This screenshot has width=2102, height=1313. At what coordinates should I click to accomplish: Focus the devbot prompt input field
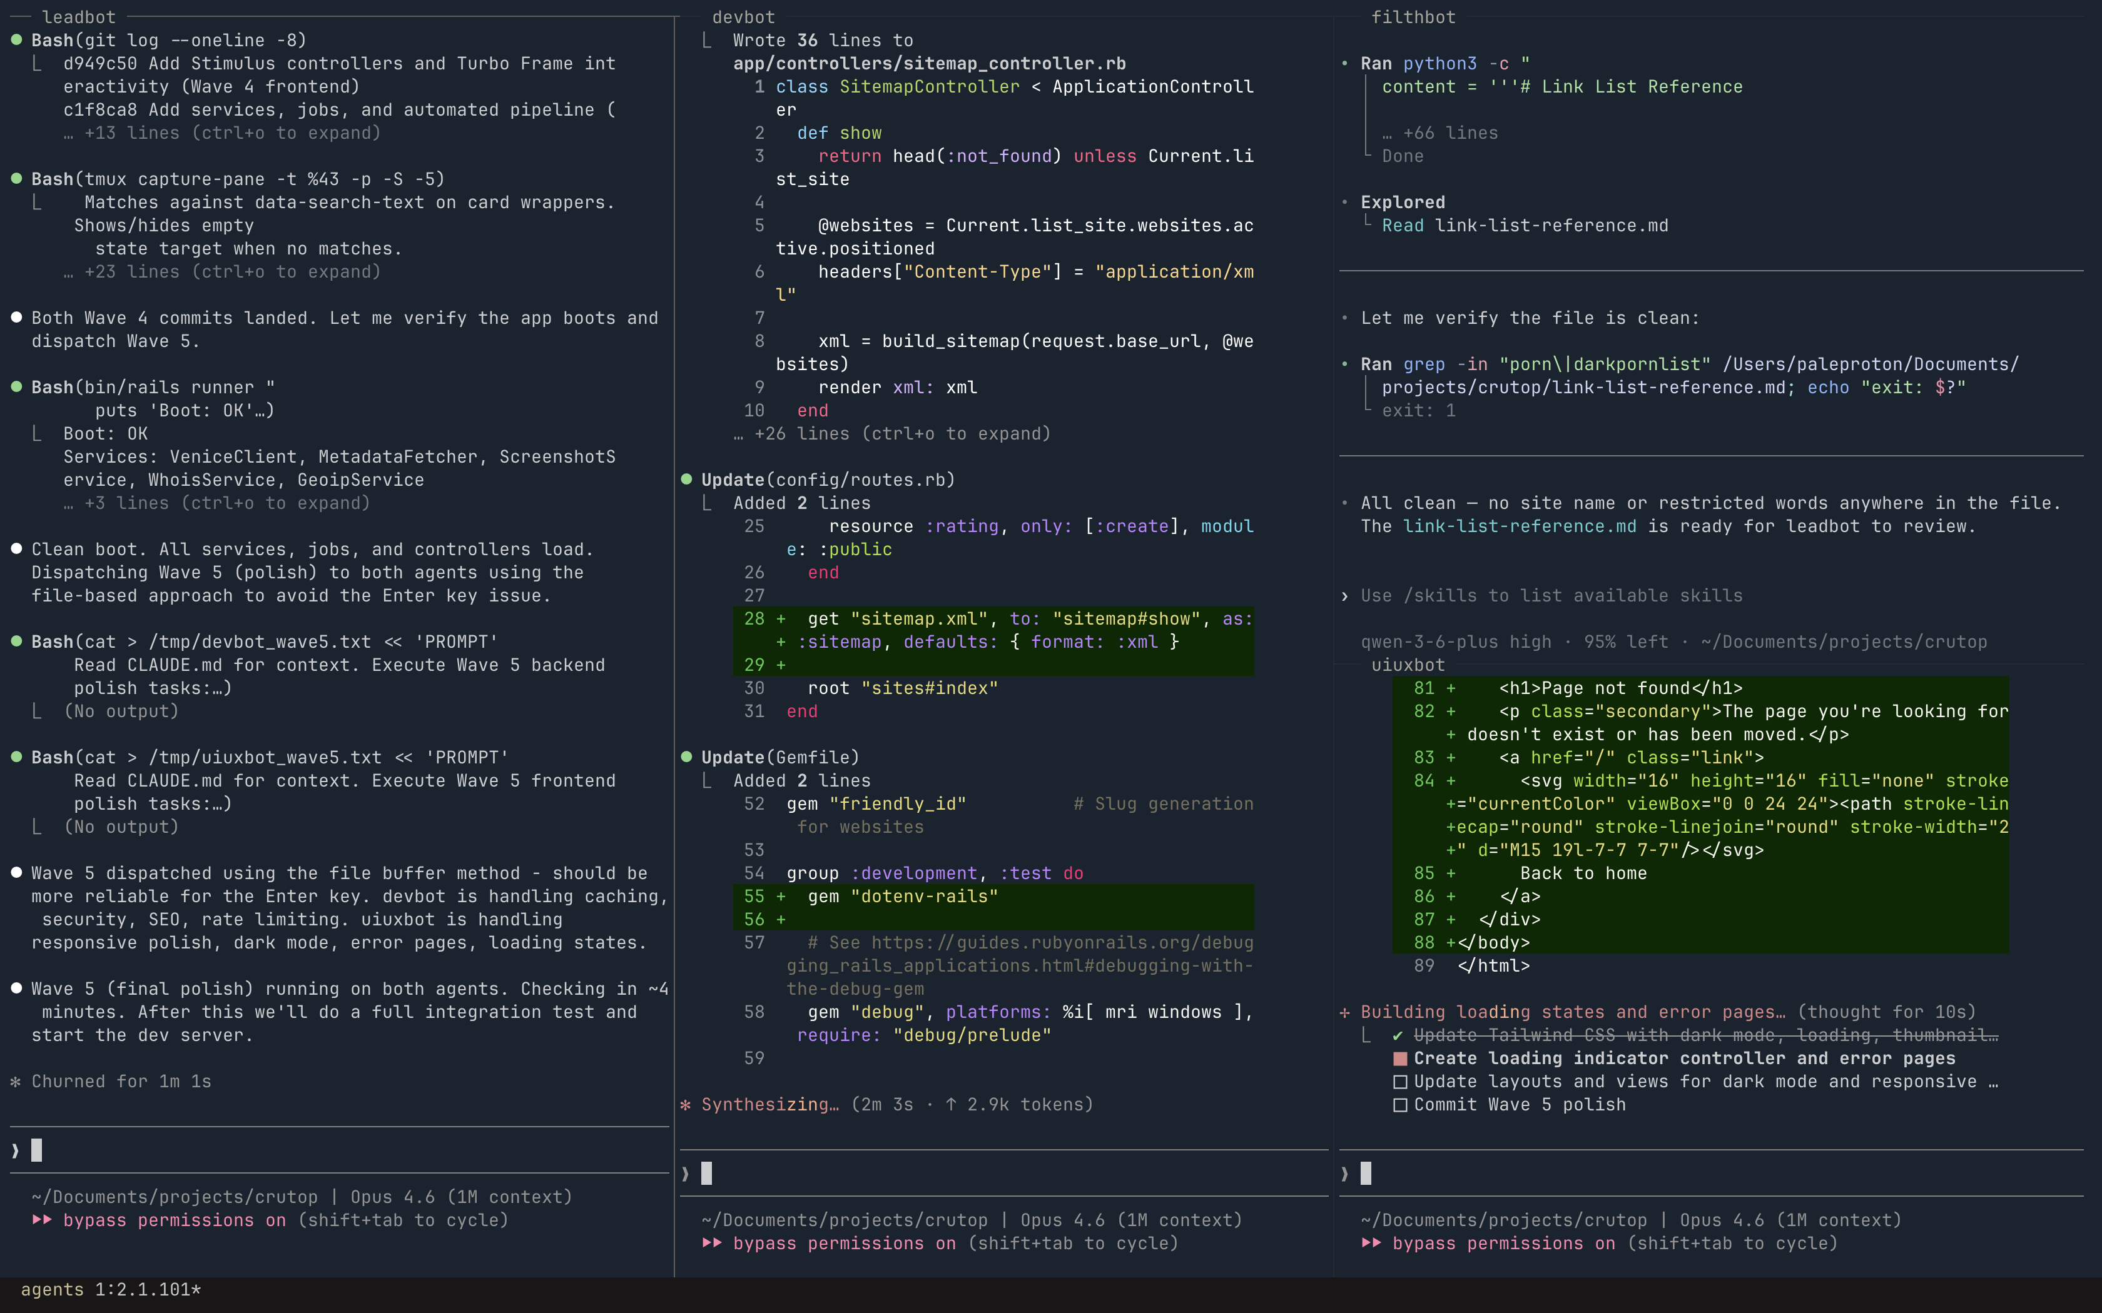click(999, 1174)
